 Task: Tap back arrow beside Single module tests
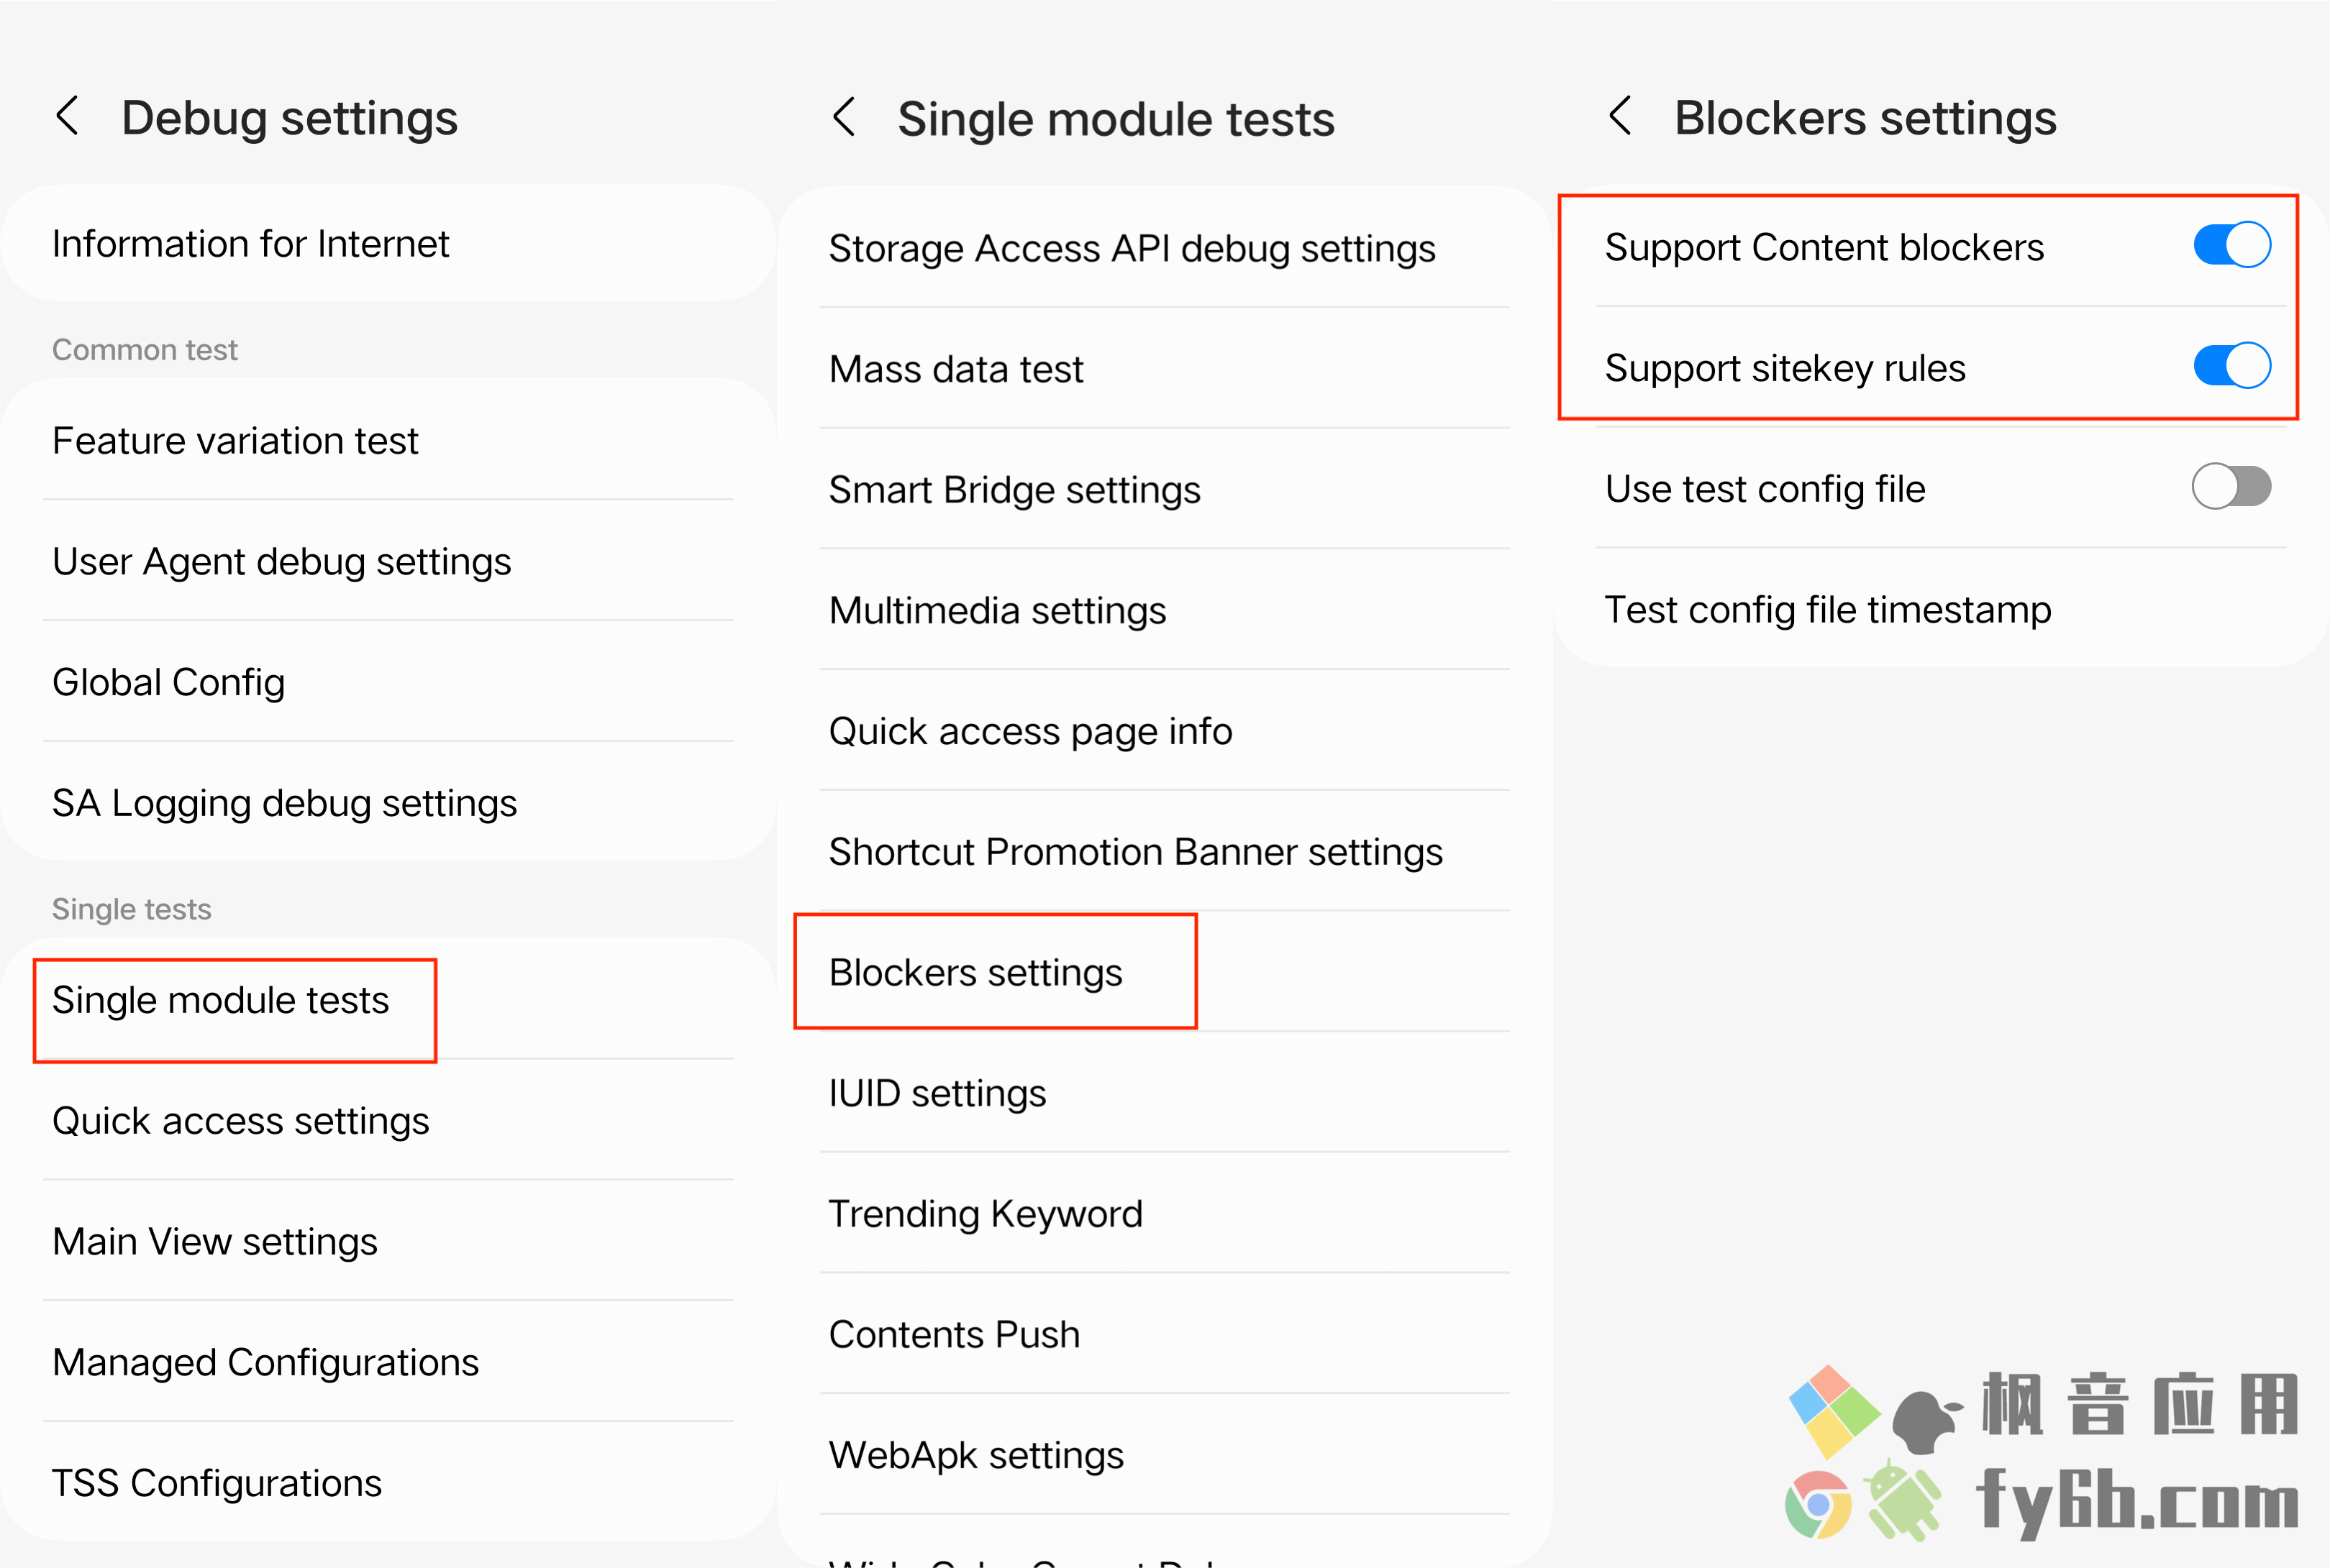click(x=843, y=117)
